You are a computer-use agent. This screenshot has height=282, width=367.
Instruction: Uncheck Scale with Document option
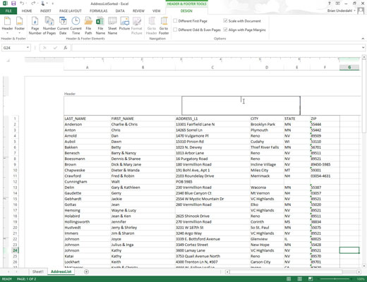coord(225,21)
